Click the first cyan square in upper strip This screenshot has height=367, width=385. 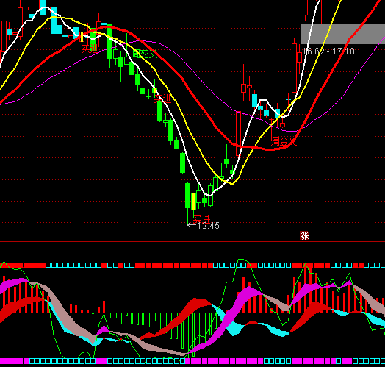tap(48, 265)
